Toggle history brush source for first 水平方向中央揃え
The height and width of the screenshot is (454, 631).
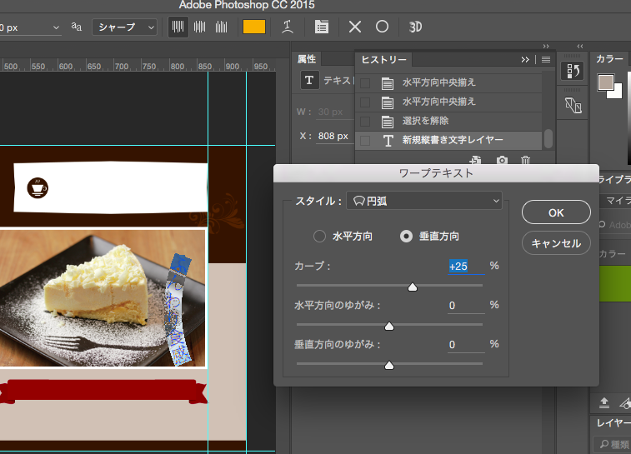coord(365,83)
